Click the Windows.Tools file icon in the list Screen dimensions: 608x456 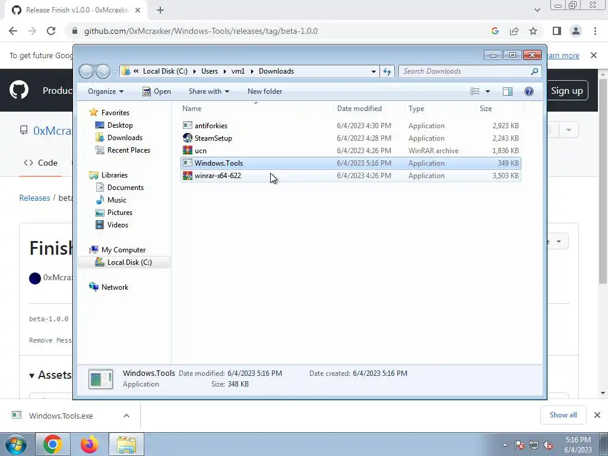pyautogui.click(x=187, y=163)
